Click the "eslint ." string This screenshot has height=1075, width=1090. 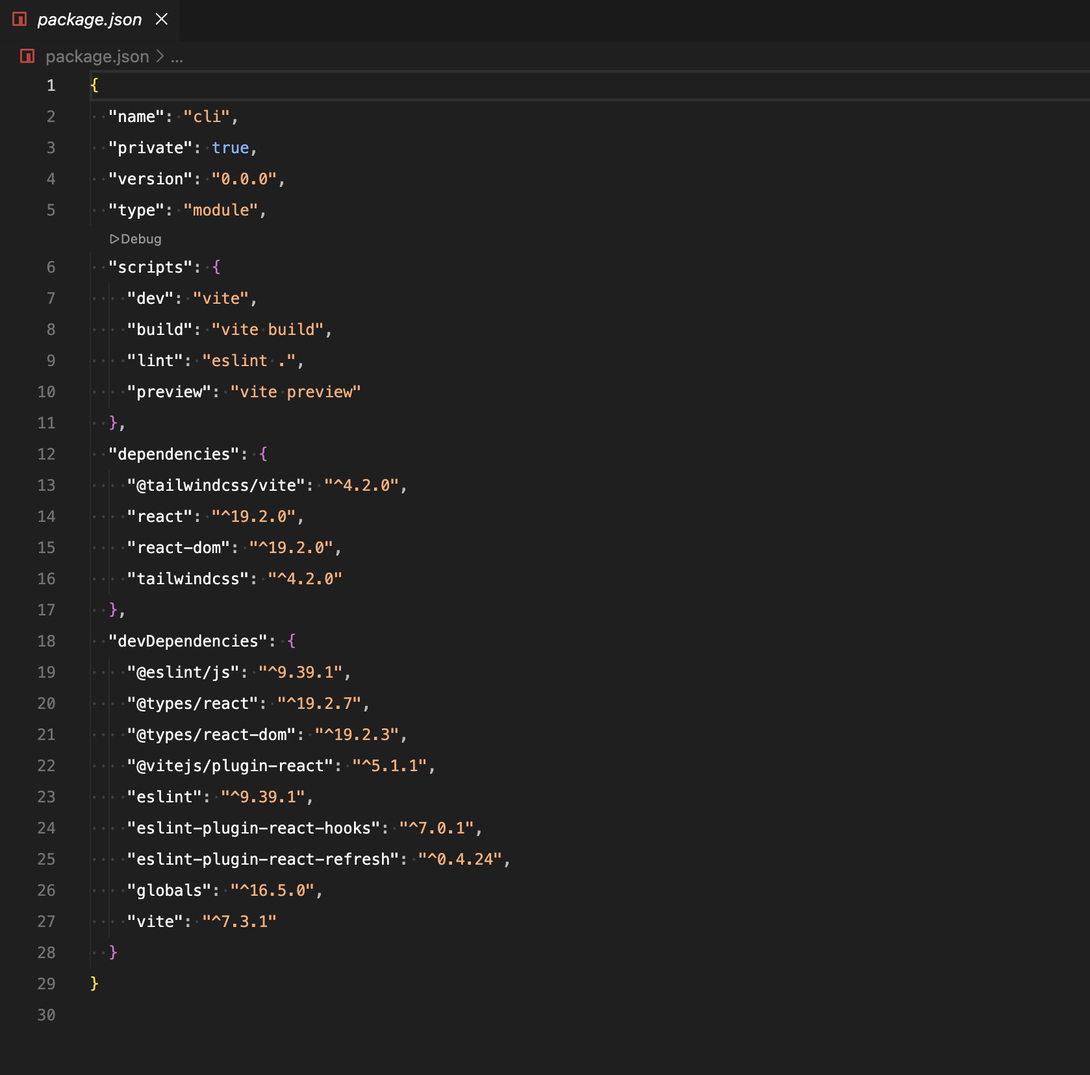[x=249, y=360]
